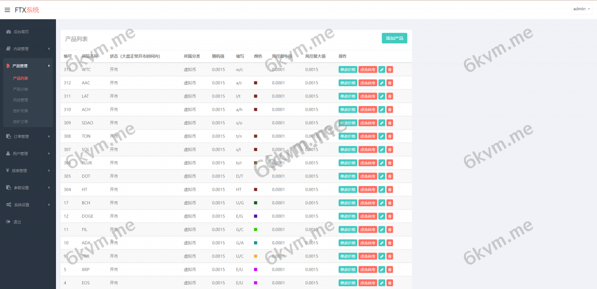Screen dimensions: 597x289
Task: Click the 添加产品 button
Action: tap(394, 38)
